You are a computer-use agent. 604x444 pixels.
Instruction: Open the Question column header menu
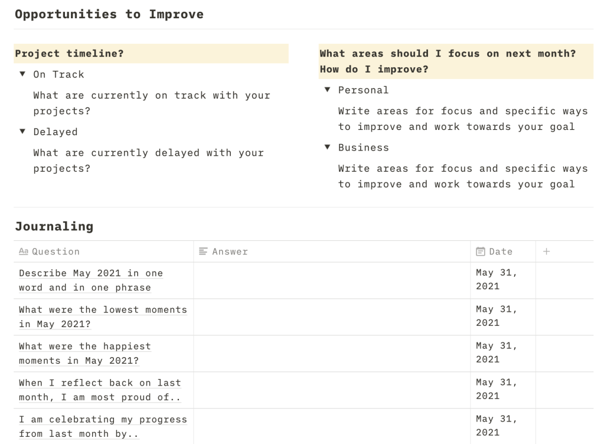tap(55, 252)
